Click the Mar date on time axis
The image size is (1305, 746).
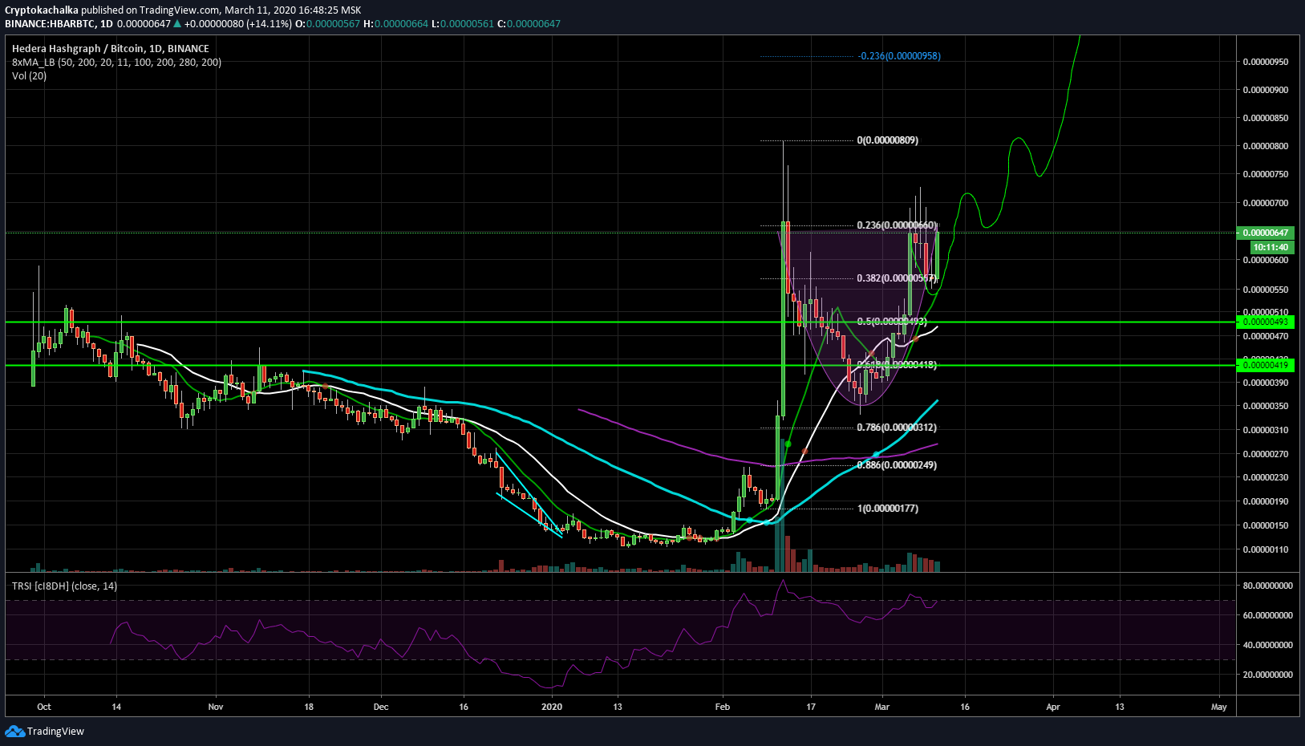coord(882,707)
